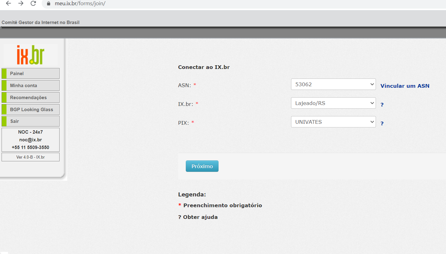Reload the page with refresh icon
446x254 pixels.
coord(33,3)
